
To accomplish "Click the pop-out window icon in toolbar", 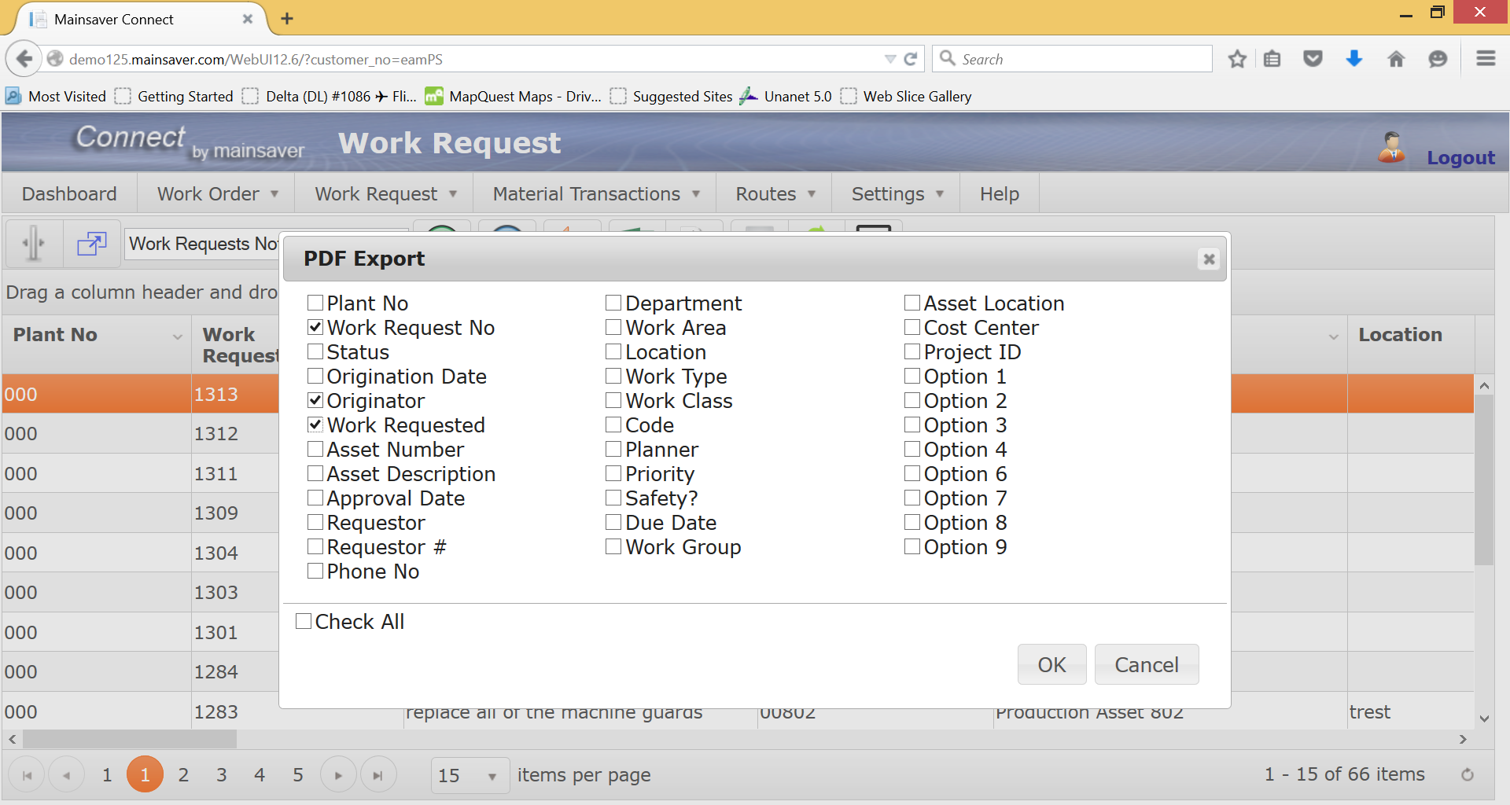I will [92, 244].
